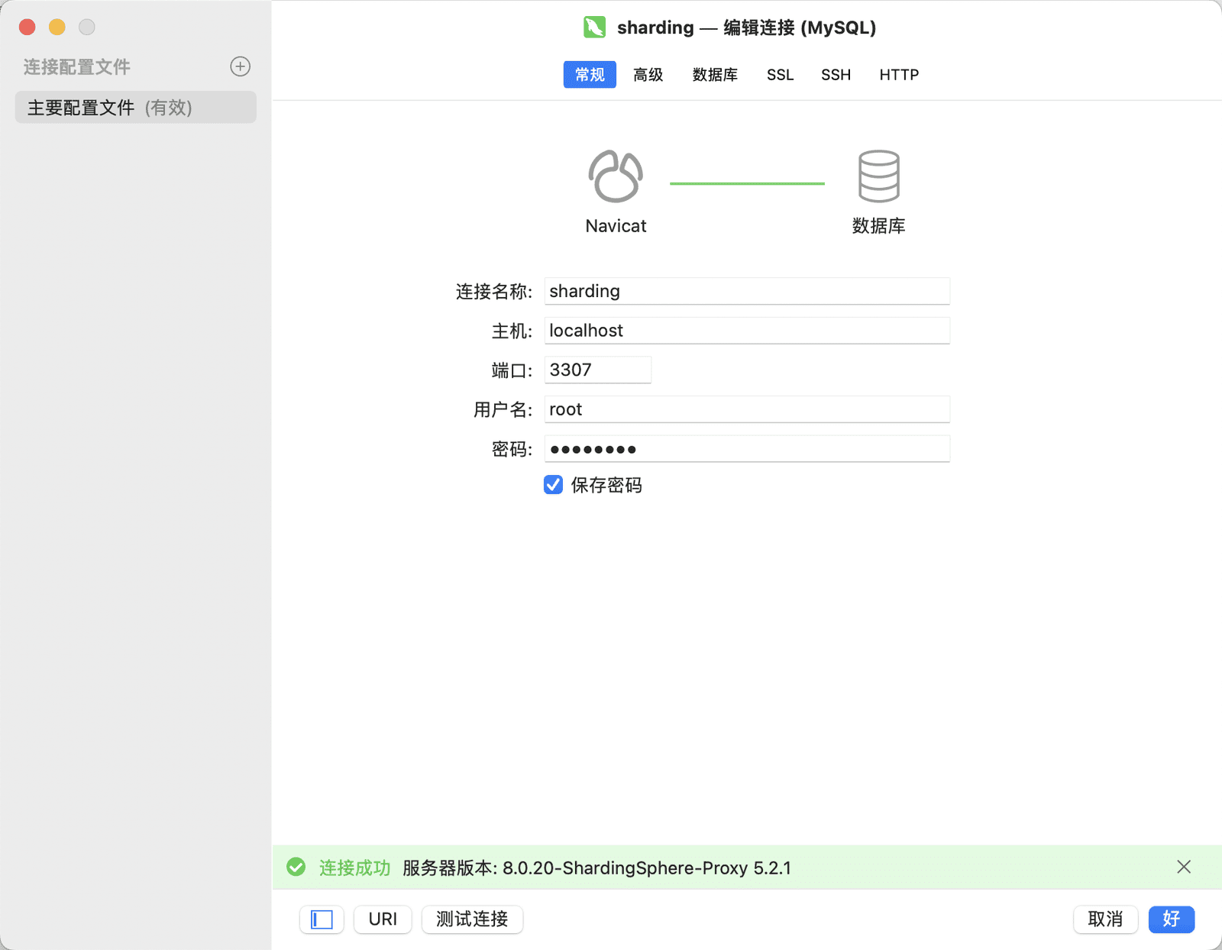The width and height of the screenshot is (1222, 950).
Task: Cancel with the 取消 button
Action: coord(1105,919)
